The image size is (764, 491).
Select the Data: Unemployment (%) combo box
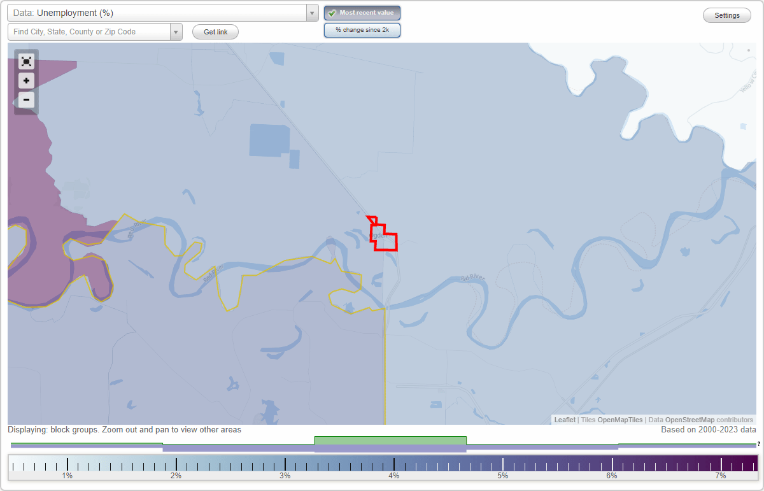point(163,13)
